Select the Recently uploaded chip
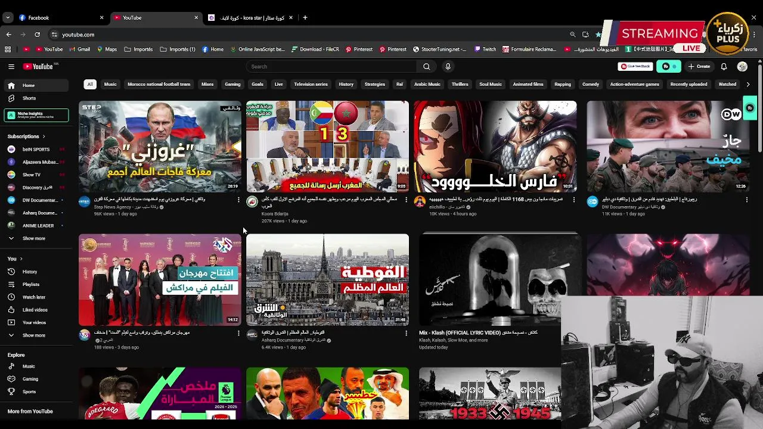Image resolution: width=763 pixels, height=429 pixels. (688, 85)
